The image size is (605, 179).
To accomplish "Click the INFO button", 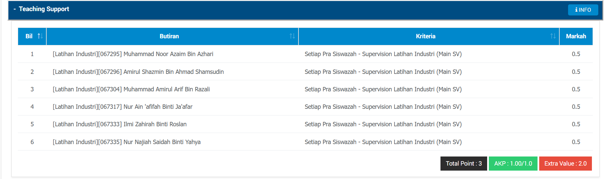I will (583, 10).
